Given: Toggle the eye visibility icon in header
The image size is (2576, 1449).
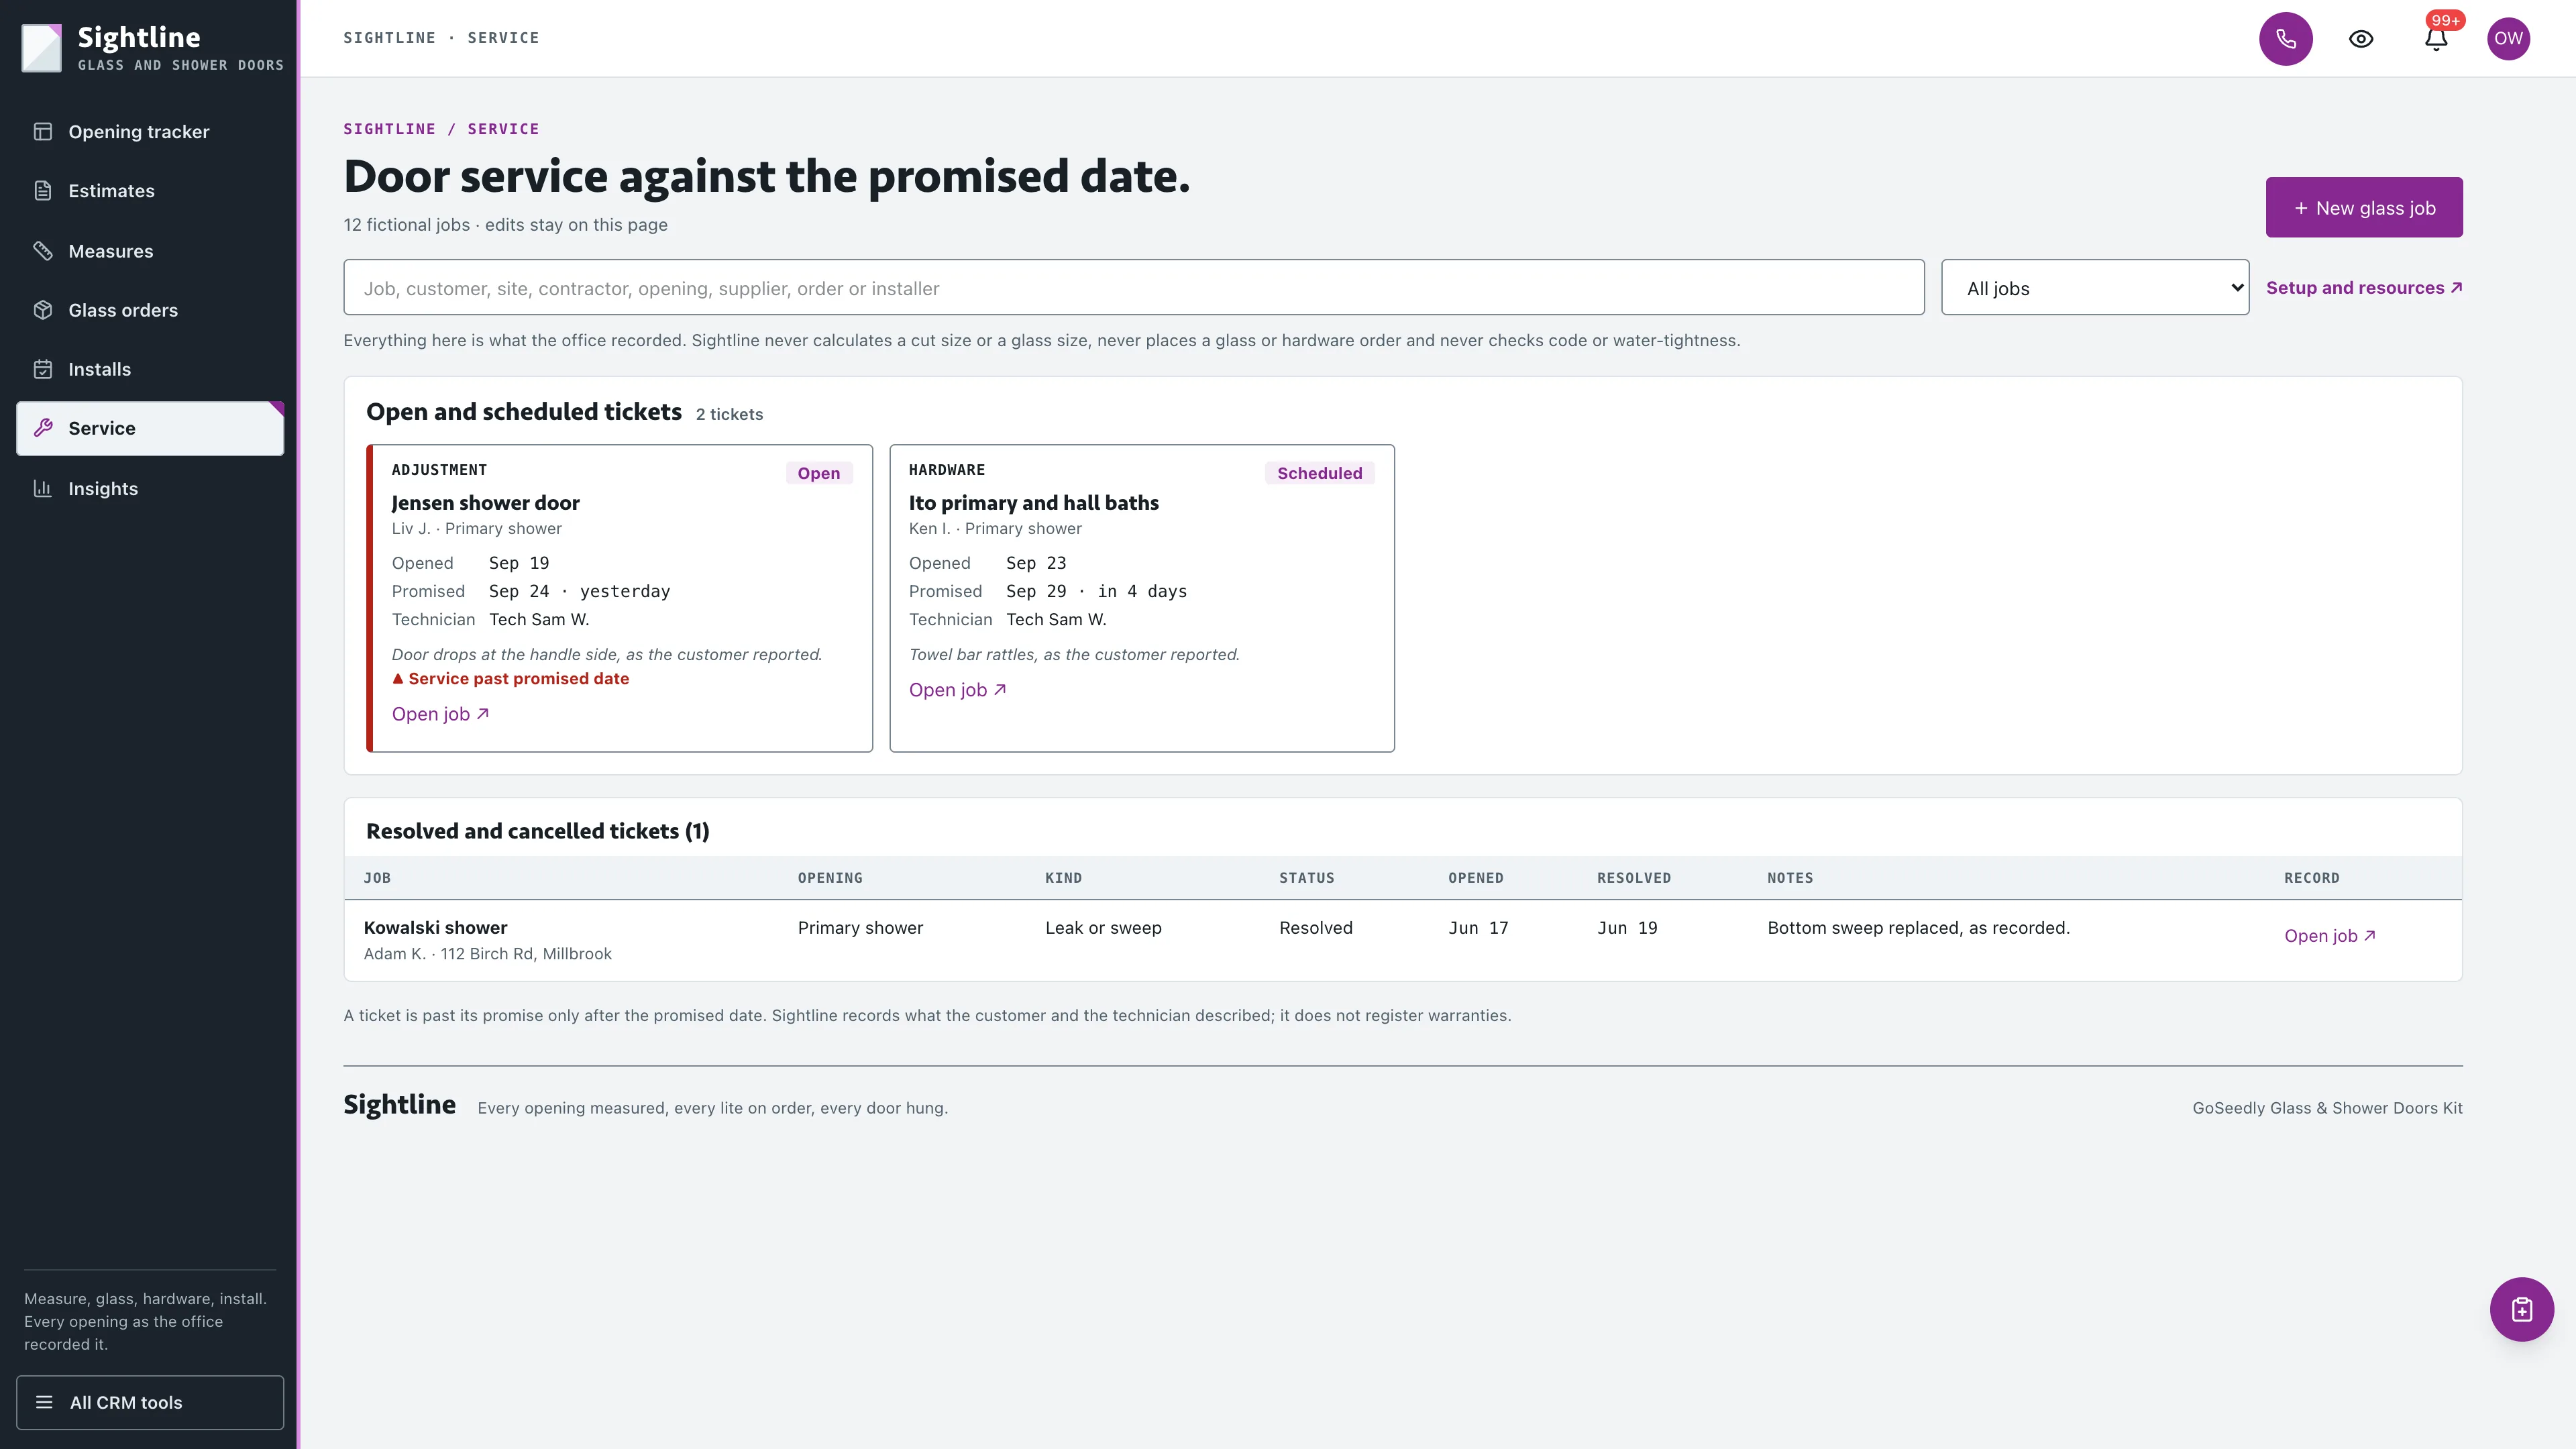Looking at the screenshot, I should pyautogui.click(x=2361, y=39).
